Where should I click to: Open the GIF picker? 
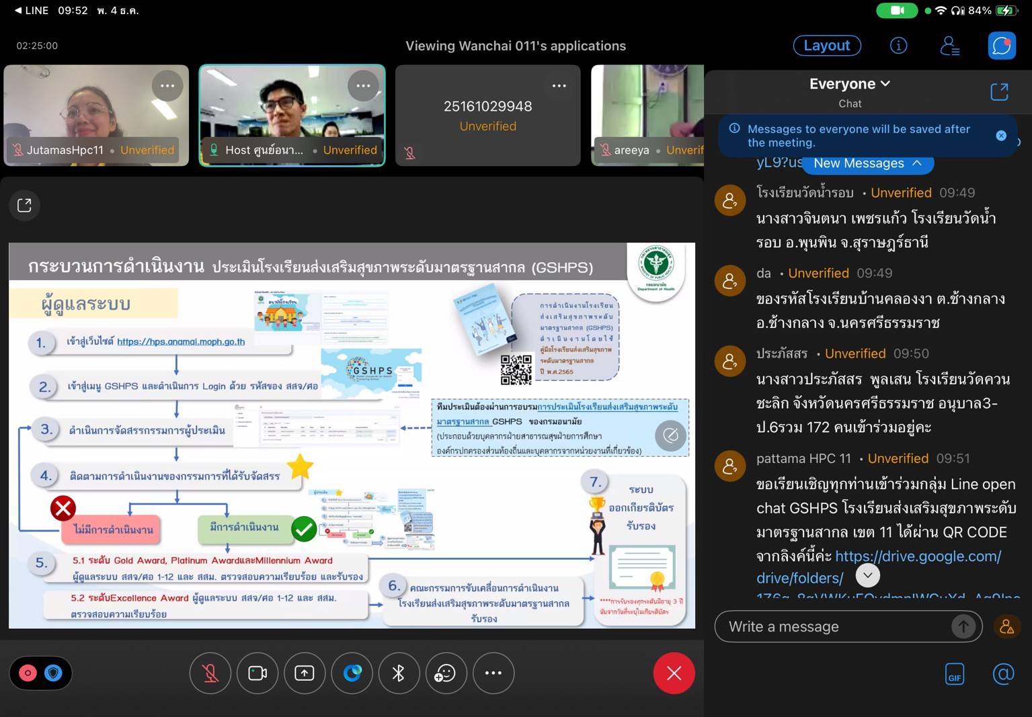click(955, 673)
